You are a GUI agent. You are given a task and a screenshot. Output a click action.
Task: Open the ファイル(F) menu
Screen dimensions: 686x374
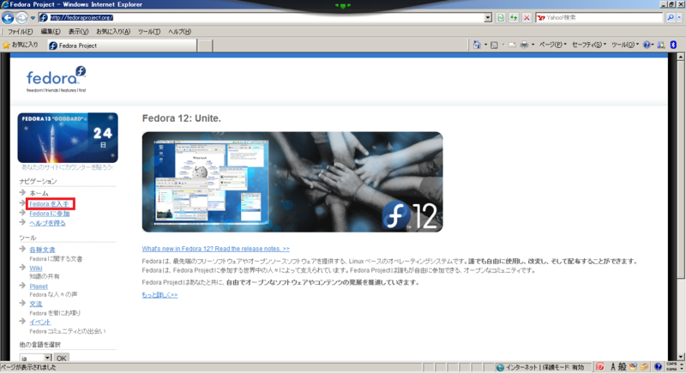point(20,32)
